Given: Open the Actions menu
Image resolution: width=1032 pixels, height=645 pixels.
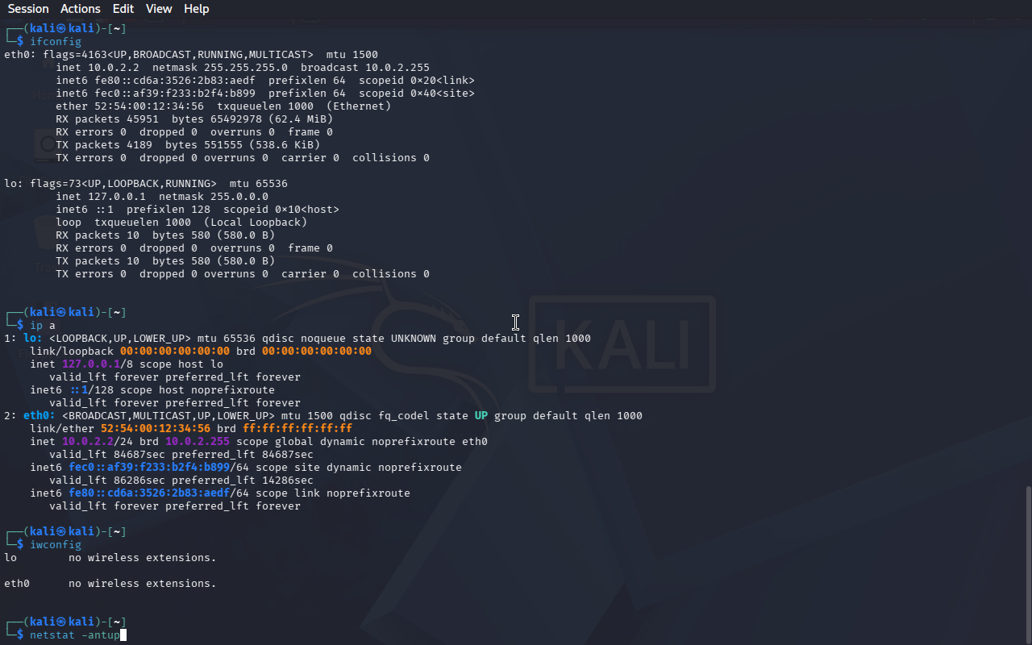Looking at the screenshot, I should (x=81, y=9).
